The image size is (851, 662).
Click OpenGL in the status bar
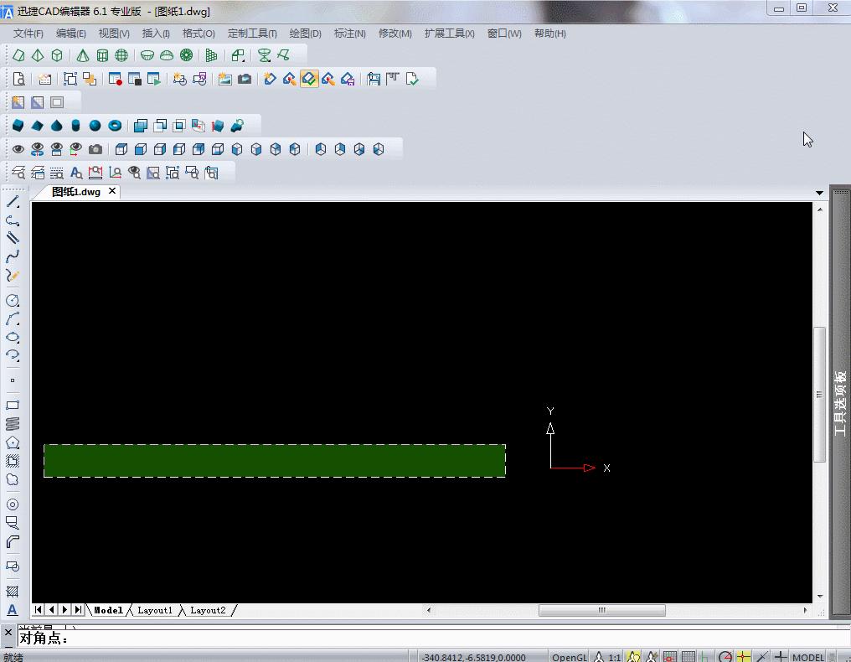(x=570, y=657)
